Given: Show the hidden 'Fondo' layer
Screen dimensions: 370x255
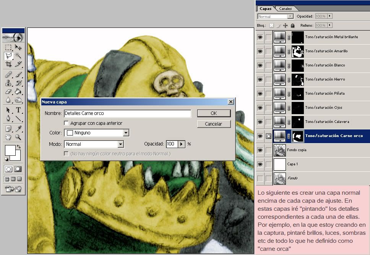Looking at the screenshot, I should coord(260,178).
